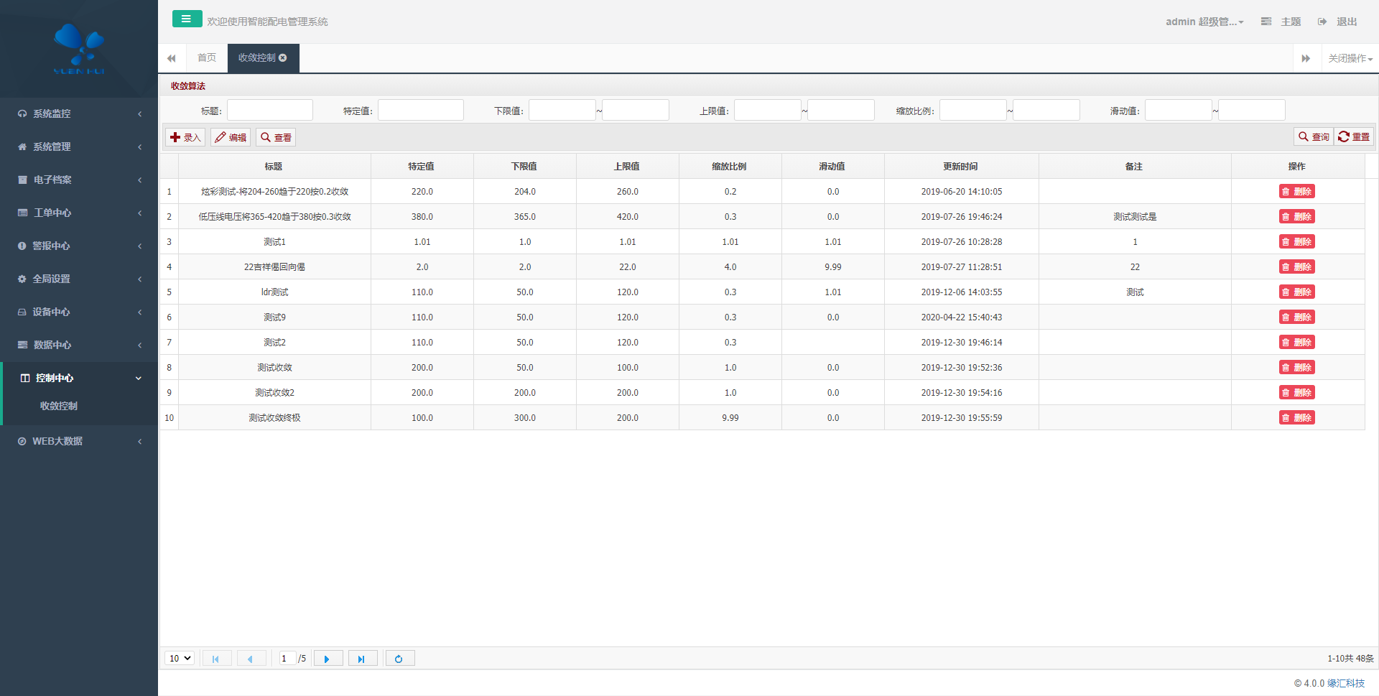Open the page size dropdown showing 10
This screenshot has height=696, width=1379.
[180, 659]
